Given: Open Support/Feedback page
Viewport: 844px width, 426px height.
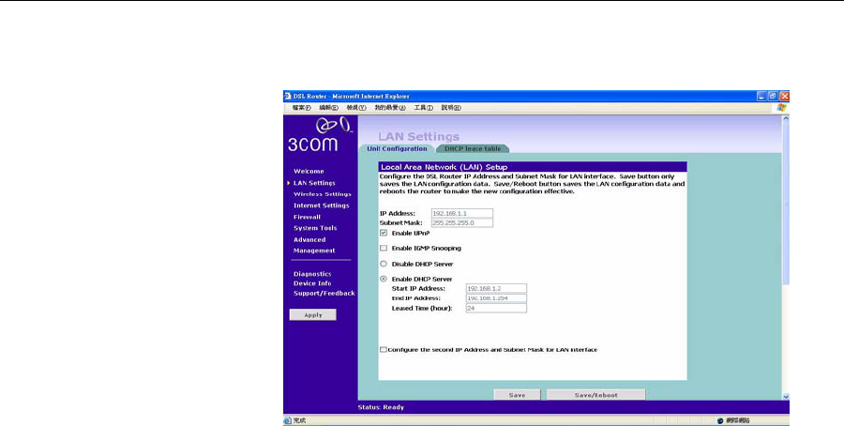Looking at the screenshot, I should 324,294.
